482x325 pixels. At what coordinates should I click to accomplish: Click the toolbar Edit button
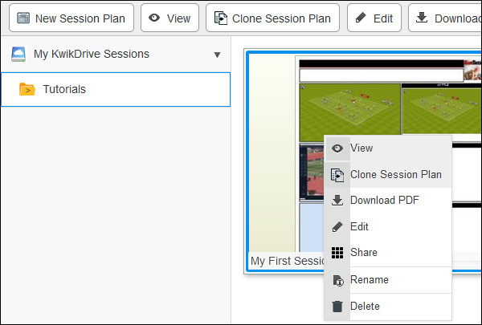coord(374,18)
